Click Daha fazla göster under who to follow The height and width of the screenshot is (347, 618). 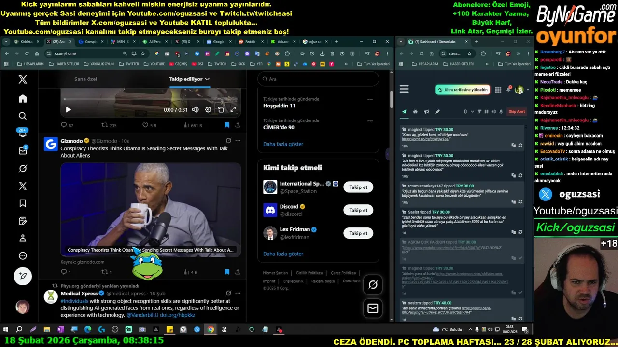tap(283, 254)
